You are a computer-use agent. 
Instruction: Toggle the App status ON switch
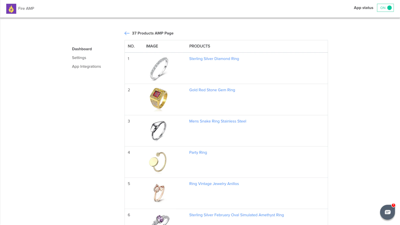click(x=385, y=8)
